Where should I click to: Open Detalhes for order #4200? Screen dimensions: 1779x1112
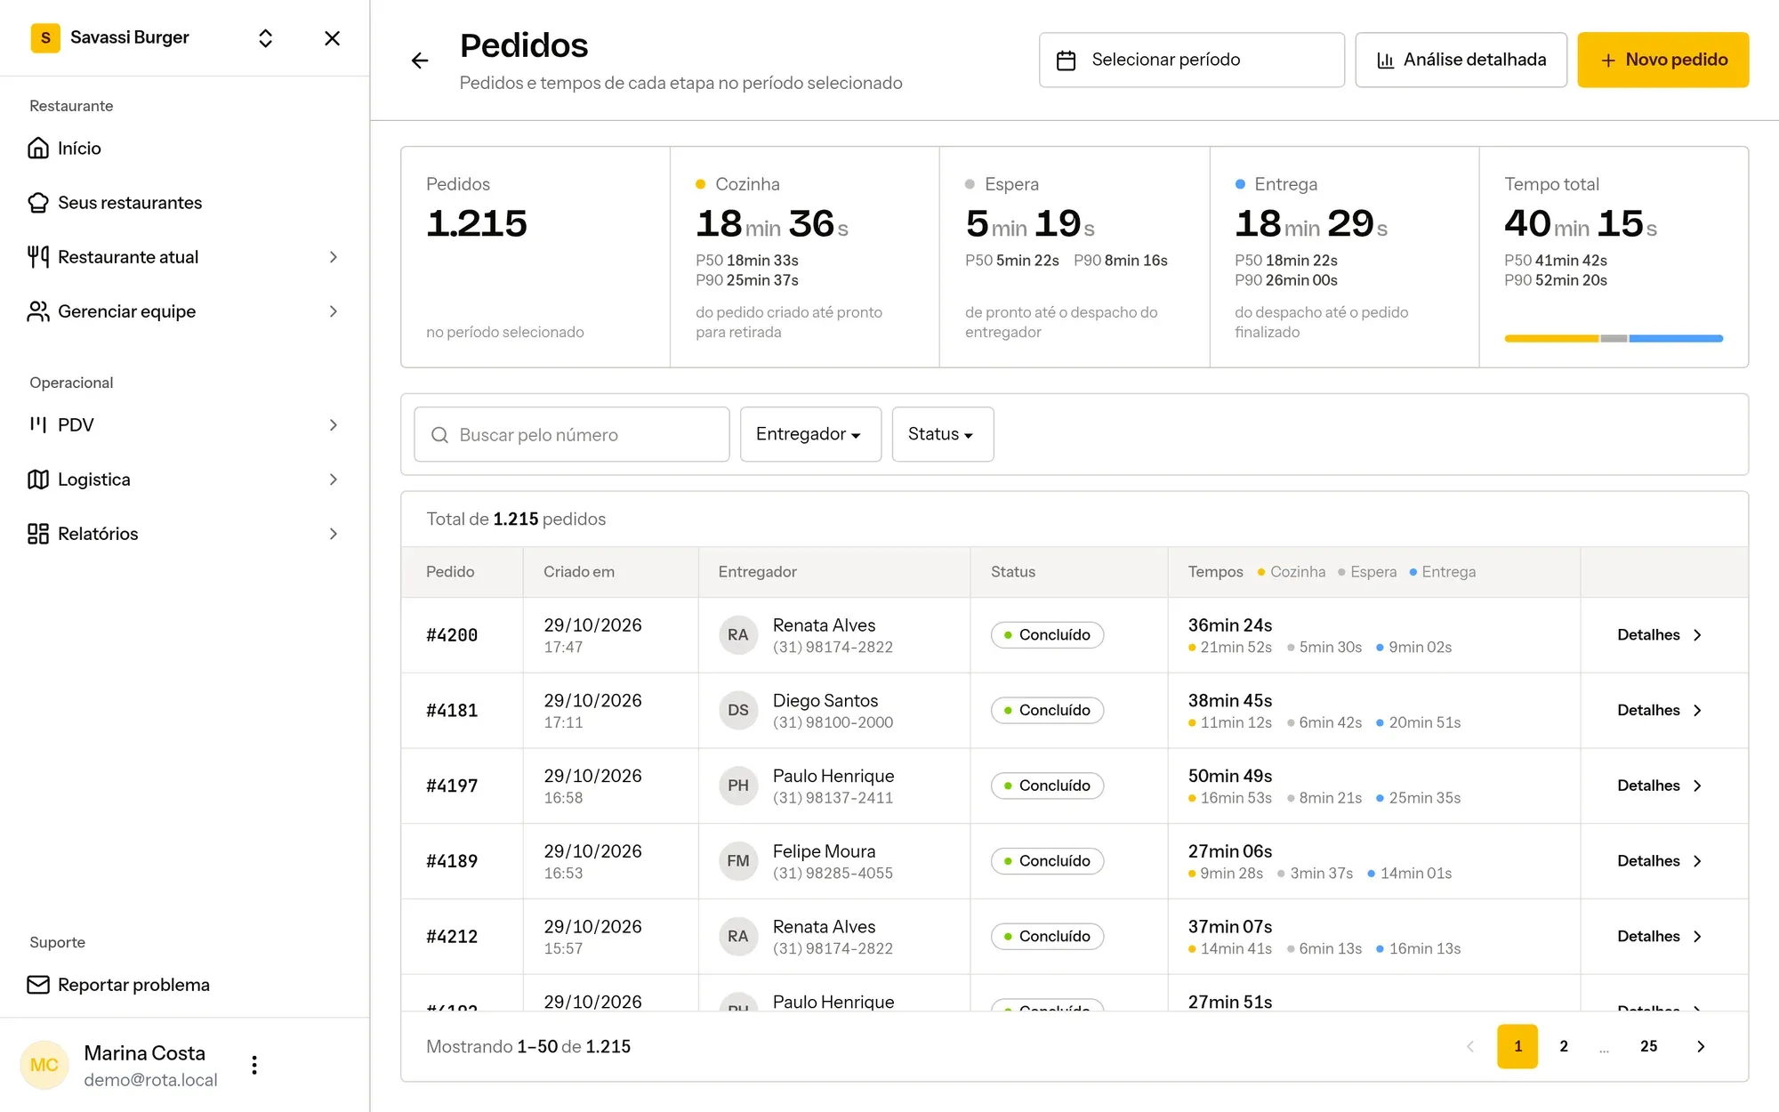coord(1660,634)
